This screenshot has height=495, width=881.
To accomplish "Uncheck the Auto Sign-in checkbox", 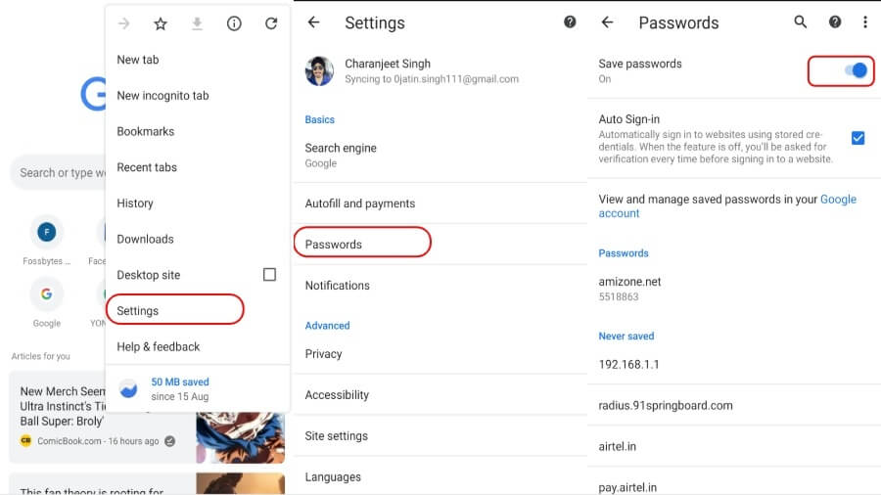I will [858, 138].
